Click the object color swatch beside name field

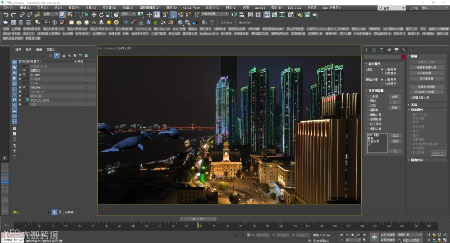403,57
